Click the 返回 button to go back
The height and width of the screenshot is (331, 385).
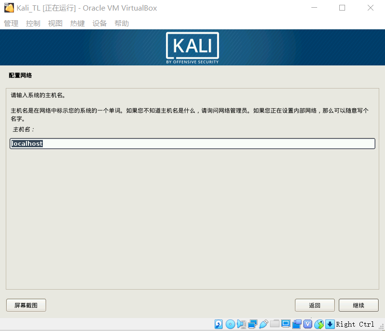315,305
